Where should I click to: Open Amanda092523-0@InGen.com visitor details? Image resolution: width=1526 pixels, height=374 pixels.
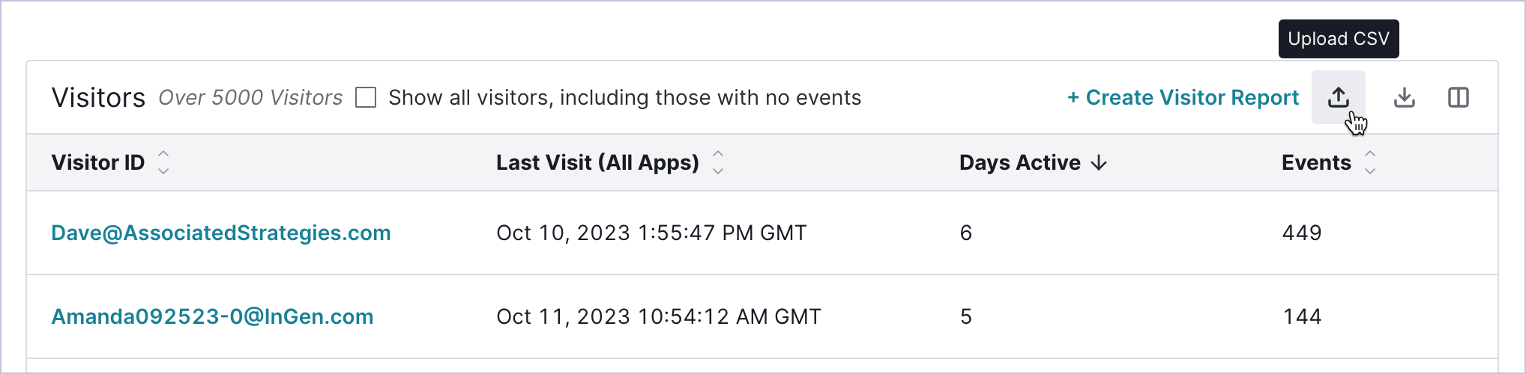coord(212,316)
